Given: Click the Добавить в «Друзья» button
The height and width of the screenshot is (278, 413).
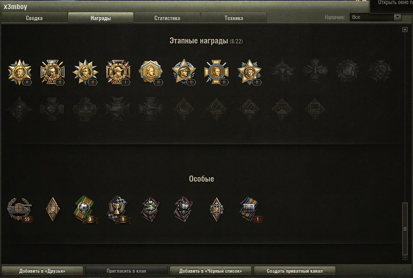Looking at the screenshot, I should (x=42, y=271).
